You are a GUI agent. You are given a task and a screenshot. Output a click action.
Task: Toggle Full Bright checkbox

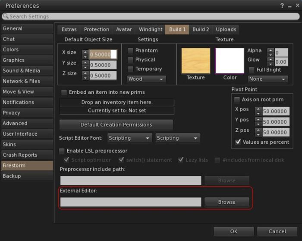coord(252,70)
